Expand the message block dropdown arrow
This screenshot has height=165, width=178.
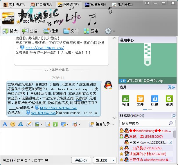[x=79, y=124]
